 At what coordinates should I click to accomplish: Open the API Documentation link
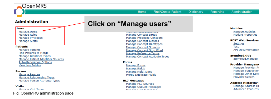246,50
